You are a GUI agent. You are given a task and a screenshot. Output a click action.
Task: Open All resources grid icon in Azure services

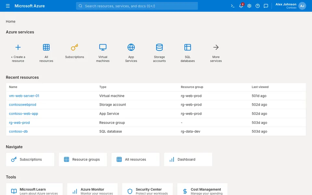(46, 47)
